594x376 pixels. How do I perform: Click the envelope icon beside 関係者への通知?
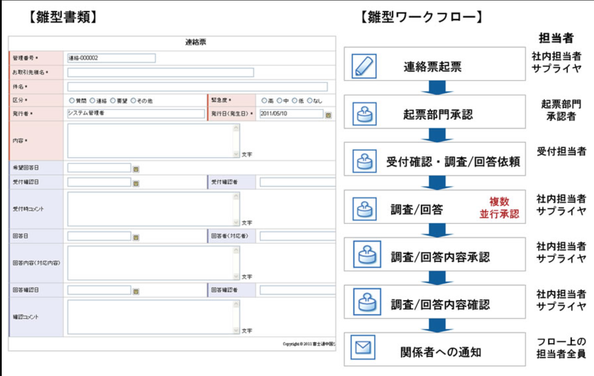click(x=364, y=350)
